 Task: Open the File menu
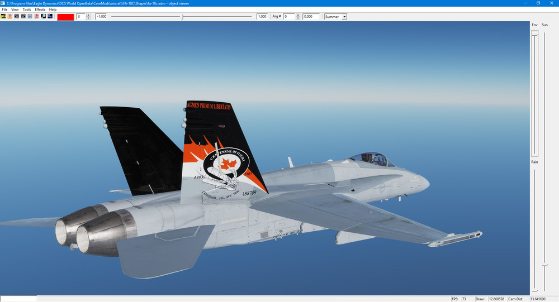click(4, 9)
